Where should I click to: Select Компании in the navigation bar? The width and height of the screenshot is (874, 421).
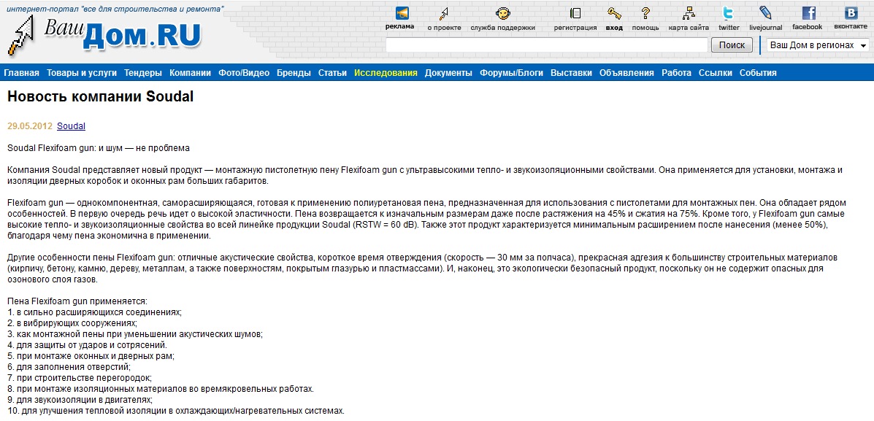tap(190, 73)
